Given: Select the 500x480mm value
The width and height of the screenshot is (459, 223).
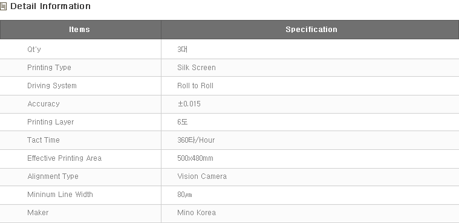Looking at the screenshot, I should click(x=195, y=158).
